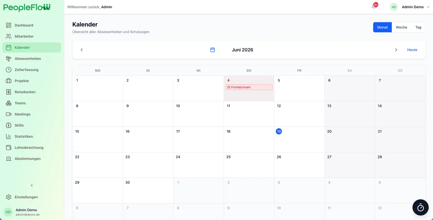Click the Meetings video camera icon
The image size is (433, 220).
tap(9, 114)
